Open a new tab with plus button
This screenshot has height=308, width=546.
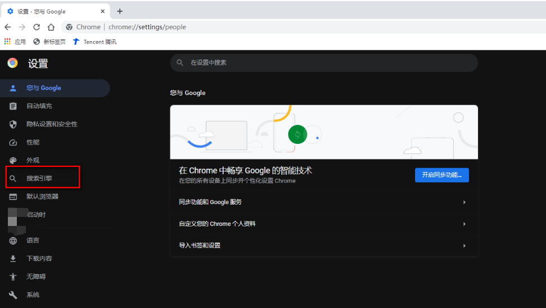click(120, 11)
